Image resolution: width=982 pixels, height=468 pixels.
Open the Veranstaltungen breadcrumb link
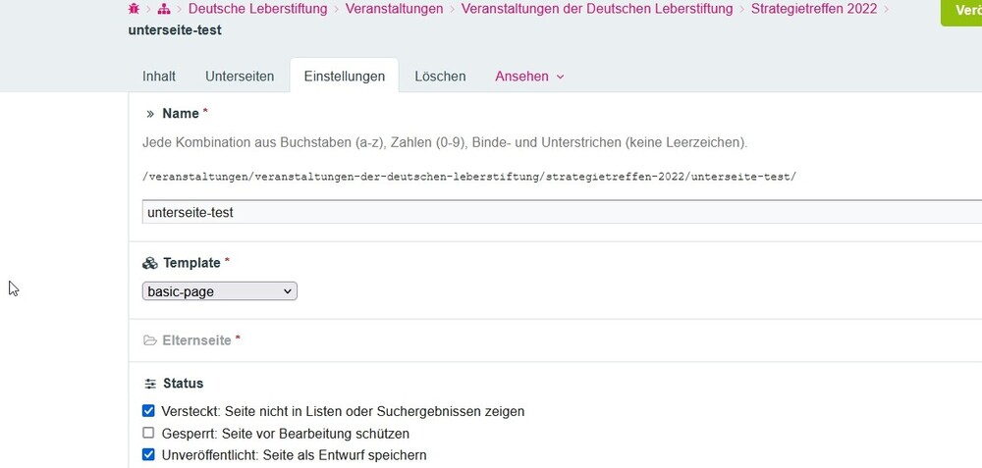point(394,9)
